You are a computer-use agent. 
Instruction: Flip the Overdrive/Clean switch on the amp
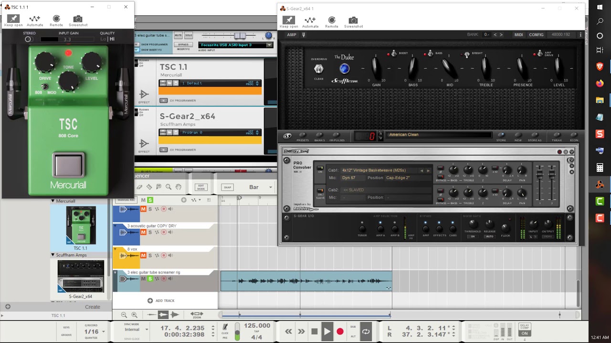click(318, 69)
